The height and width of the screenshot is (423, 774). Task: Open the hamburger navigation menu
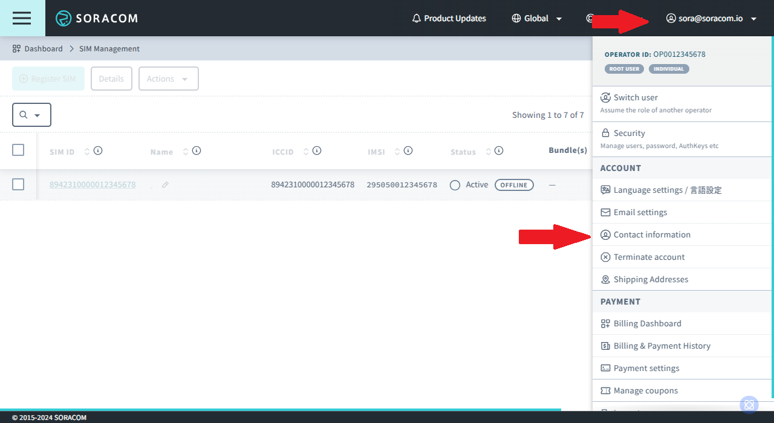[x=22, y=18]
